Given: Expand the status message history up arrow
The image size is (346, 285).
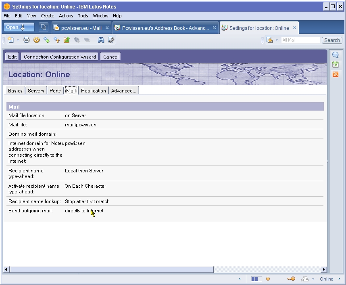Looking at the screenshot, I should coord(240,279).
